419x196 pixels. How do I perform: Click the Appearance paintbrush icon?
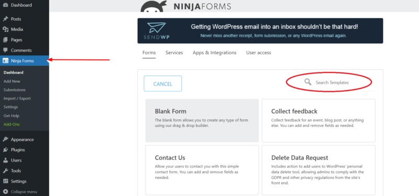[5, 139]
